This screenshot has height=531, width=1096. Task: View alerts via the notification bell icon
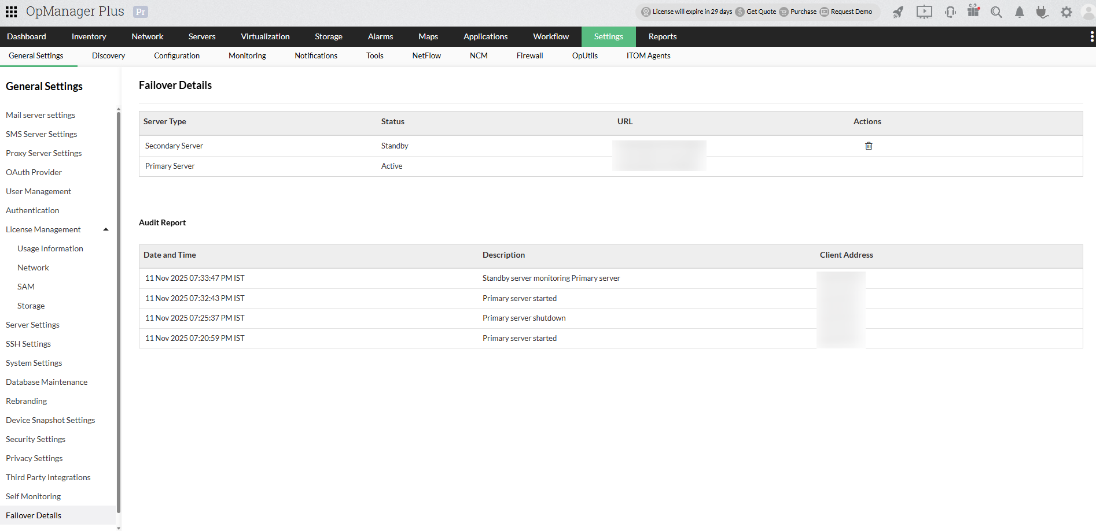point(1020,12)
